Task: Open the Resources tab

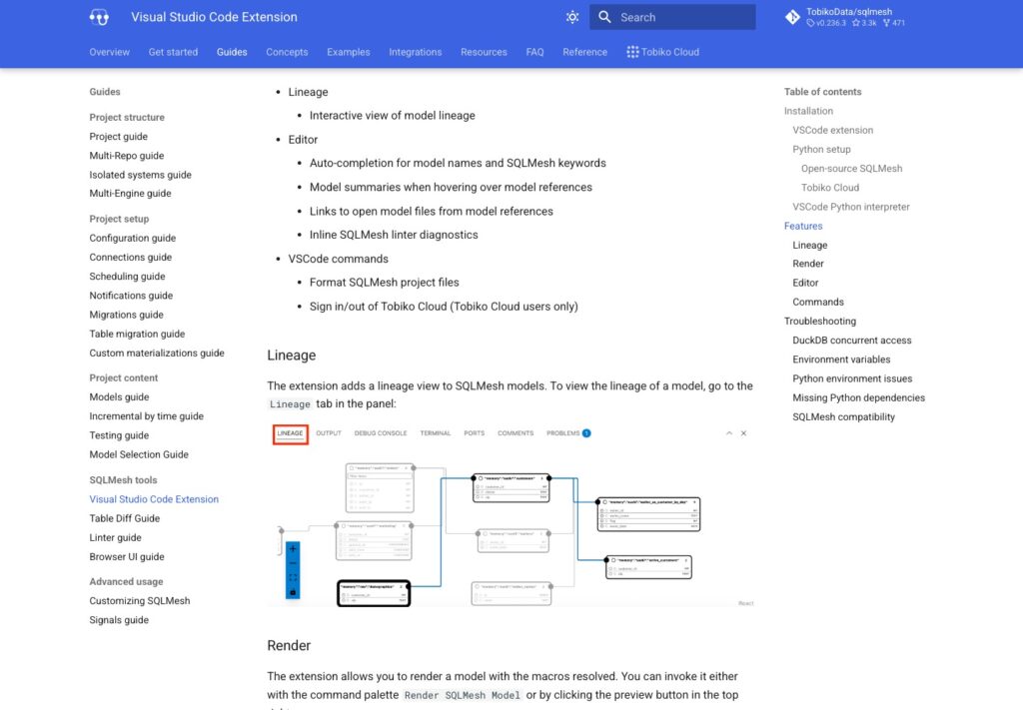Action: pyautogui.click(x=484, y=52)
